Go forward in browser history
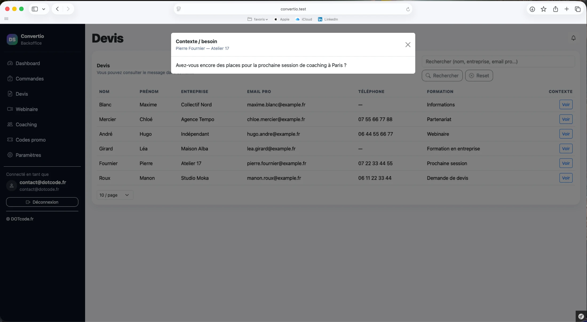 (68, 9)
